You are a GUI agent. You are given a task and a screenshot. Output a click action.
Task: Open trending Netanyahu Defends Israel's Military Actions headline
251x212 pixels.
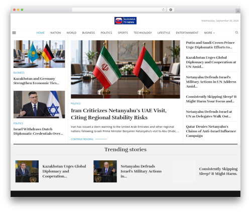(x=141, y=171)
